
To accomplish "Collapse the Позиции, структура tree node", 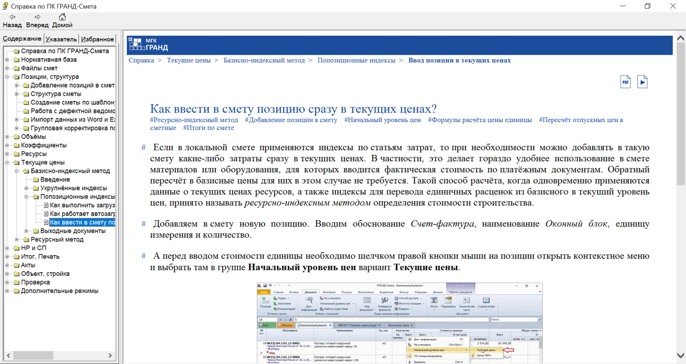I will 7,77.
